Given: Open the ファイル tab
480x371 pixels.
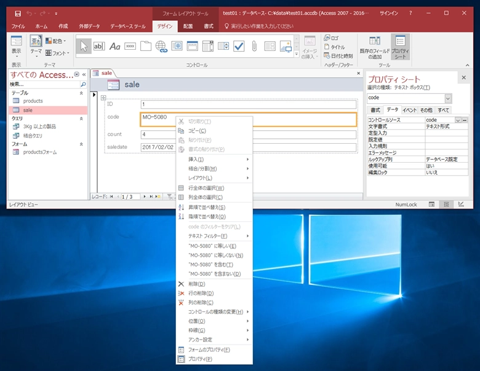Looking at the screenshot, I should coord(18,26).
